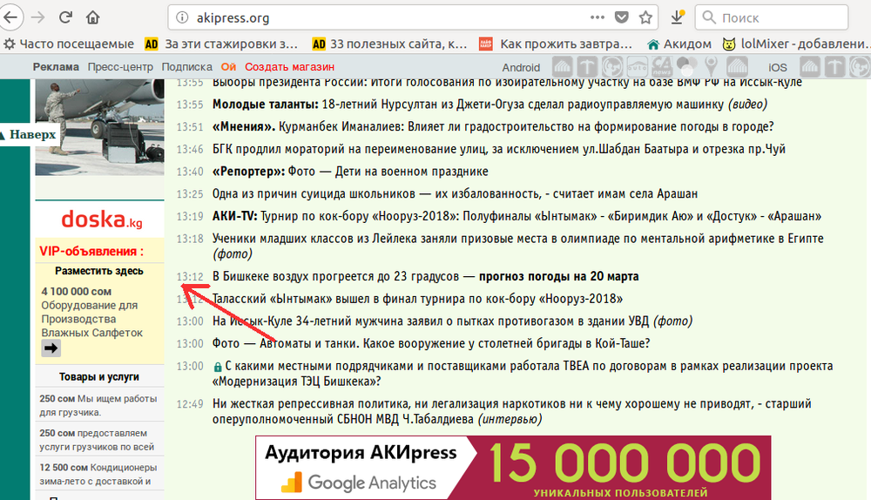Click the browser forward arrow

(x=37, y=17)
